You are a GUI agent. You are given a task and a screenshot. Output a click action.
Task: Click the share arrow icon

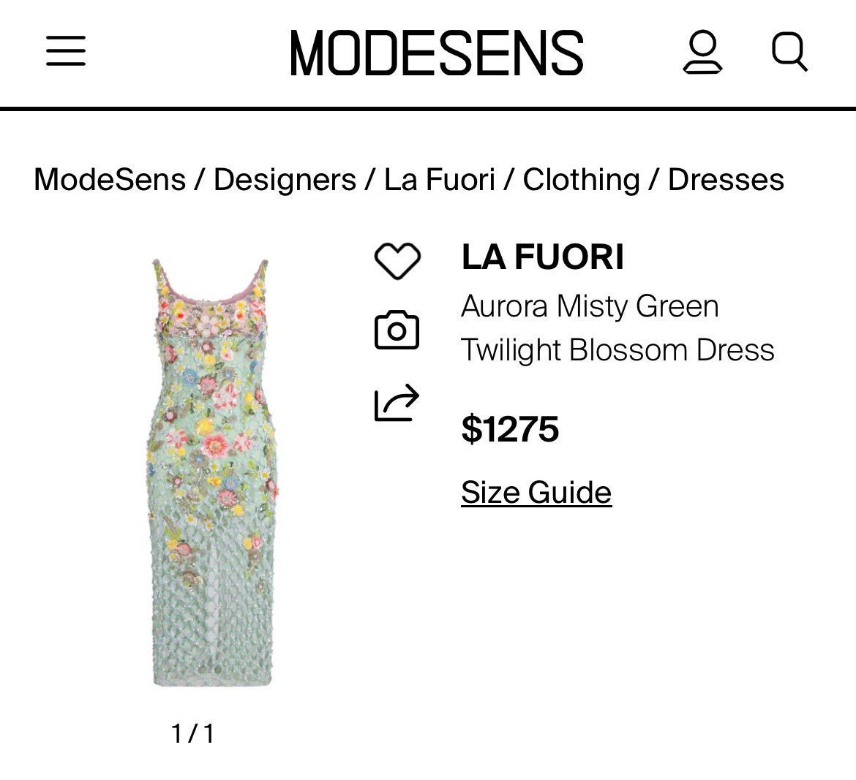pyautogui.click(x=397, y=403)
